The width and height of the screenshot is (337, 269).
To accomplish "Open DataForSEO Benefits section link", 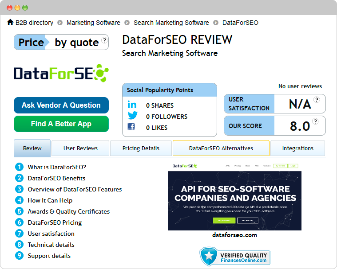I will click(x=56, y=178).
